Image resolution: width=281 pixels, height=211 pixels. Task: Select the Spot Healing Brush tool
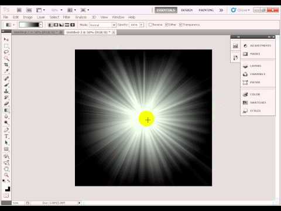pyautogui.click(x=6, y=79)
